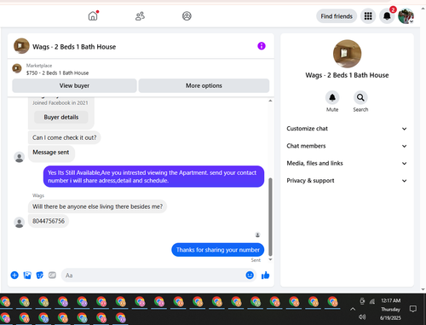
Task: Click the chat scrollbar thumb
Action: [270, 217]
